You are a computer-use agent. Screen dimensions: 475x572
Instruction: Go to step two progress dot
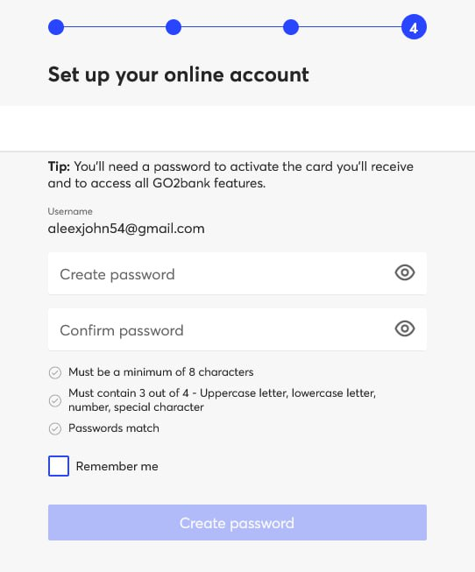(x=174, y=27)
